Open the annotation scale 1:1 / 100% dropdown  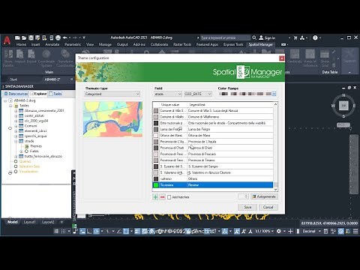click(x=264, y=231)
